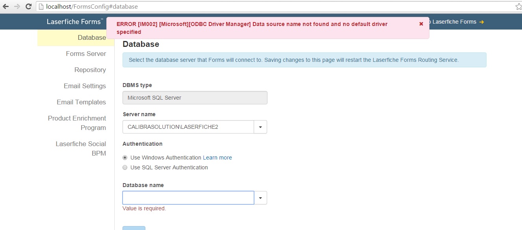Viewport: 522px width, 230px height.
Task: Reload the page with refresh icon
Action: pos(28,7)
